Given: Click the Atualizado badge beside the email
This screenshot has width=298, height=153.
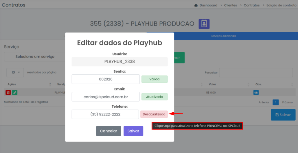Looking at the screenshot, I should pyautogui.click(x=154, y=97).
